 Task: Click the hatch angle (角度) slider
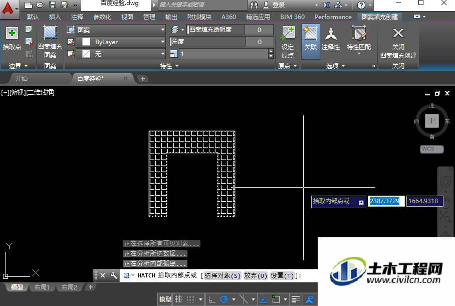point(221,42)
